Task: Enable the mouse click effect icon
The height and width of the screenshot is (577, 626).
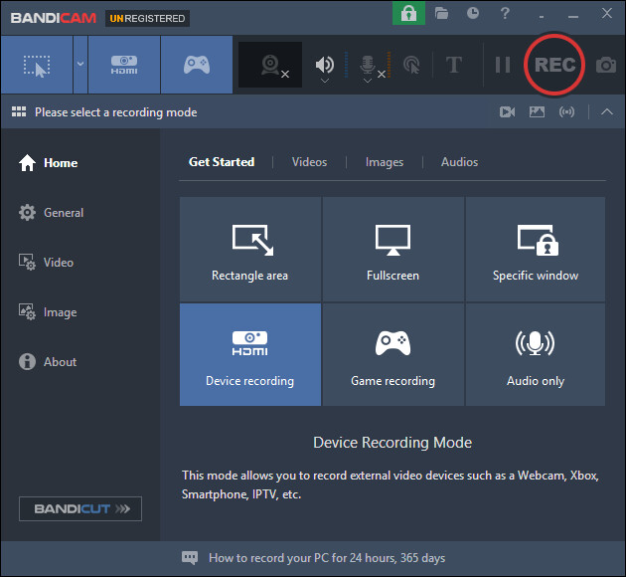Action: coord(411,65)
